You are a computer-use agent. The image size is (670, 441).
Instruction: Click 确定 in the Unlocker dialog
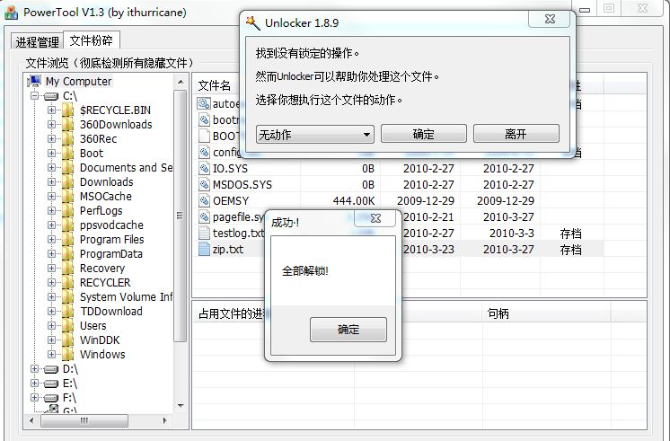tap(423, 134)
